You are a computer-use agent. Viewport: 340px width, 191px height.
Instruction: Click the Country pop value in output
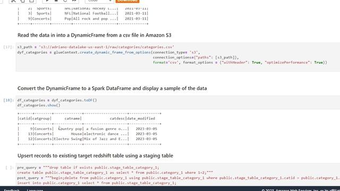pyautogui.click(x=70, y=128)
